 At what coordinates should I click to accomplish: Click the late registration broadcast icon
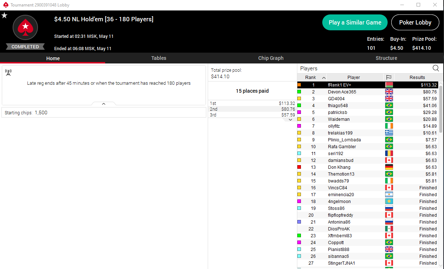pos(8,72)
